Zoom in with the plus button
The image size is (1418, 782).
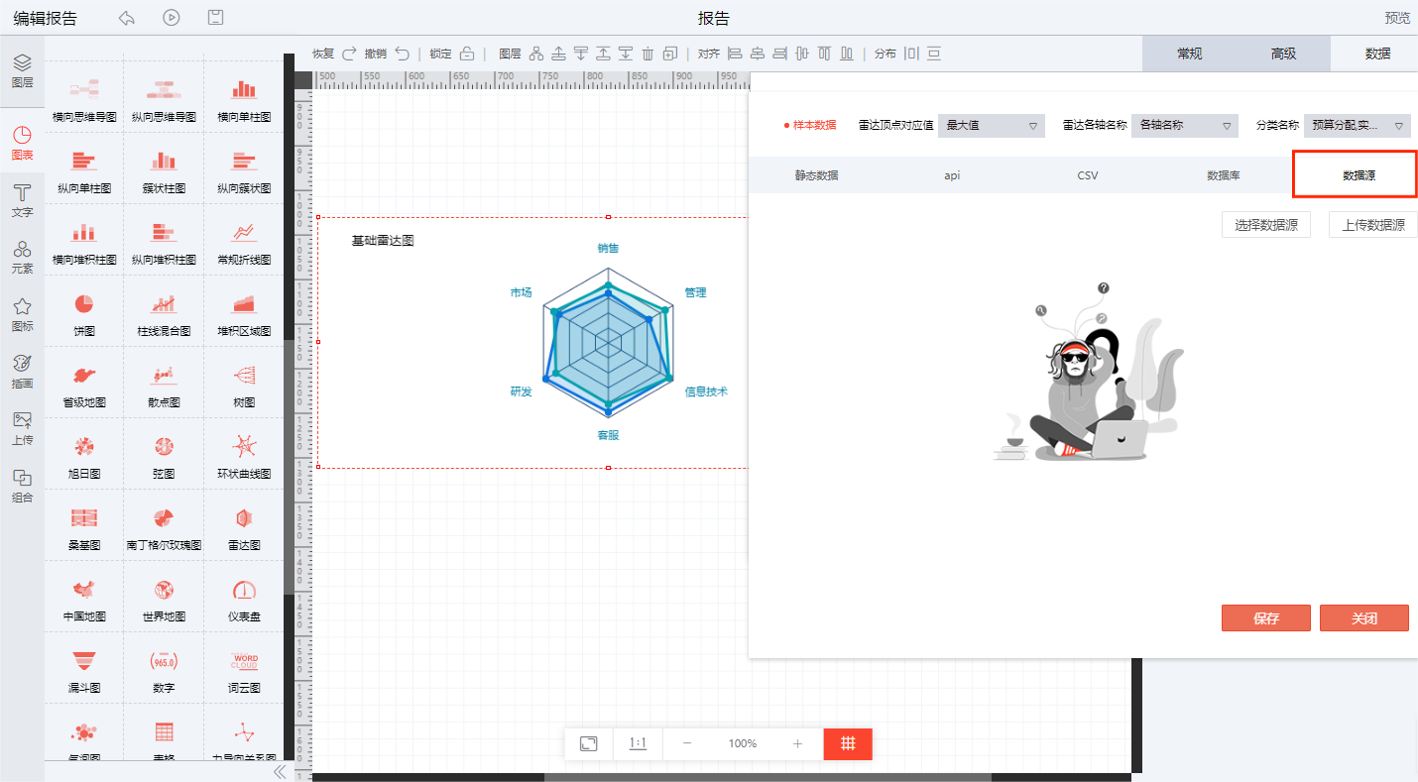coord(797,743)
